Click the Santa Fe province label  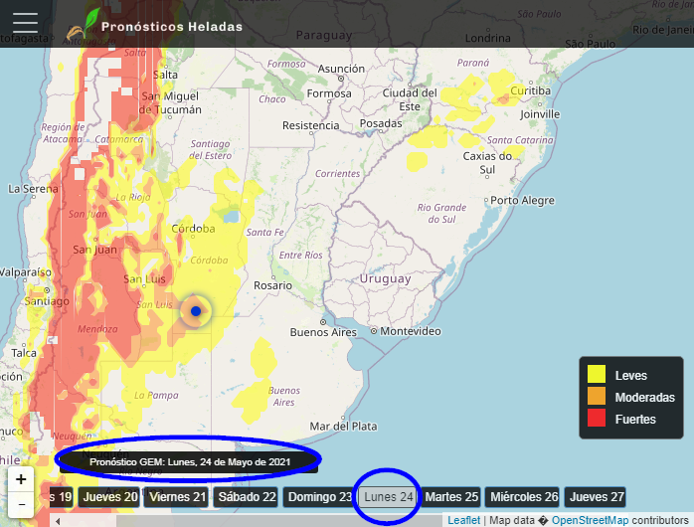click(264, 233)
